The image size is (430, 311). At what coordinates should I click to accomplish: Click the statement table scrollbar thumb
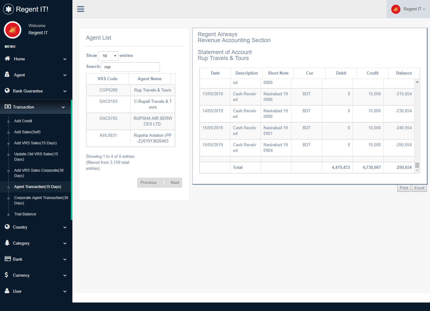pyautogui.click(x=417, y=165)
